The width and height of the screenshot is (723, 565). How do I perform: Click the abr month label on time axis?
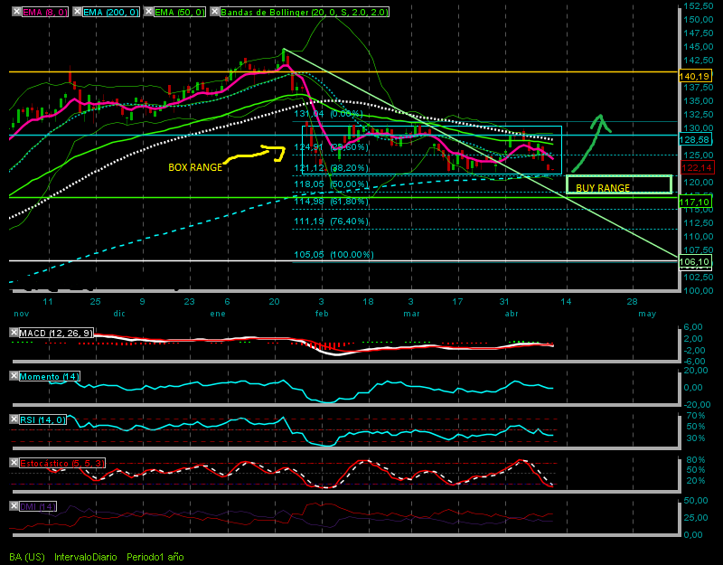[512, 314]
